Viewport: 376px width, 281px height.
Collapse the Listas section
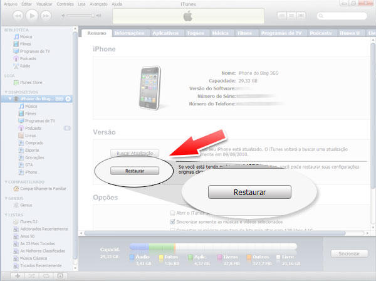tap(6, 215)
